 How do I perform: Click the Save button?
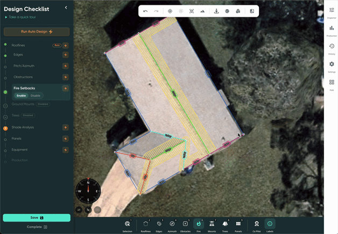point(37,218)
